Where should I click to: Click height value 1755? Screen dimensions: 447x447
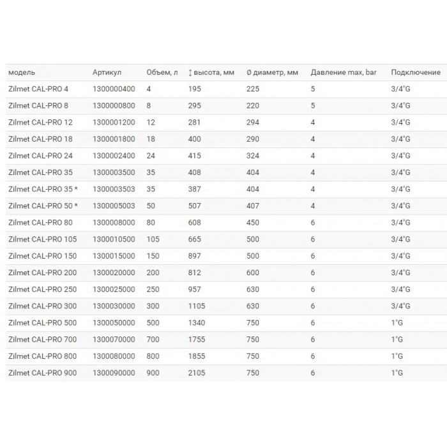[x=197, y=340]
